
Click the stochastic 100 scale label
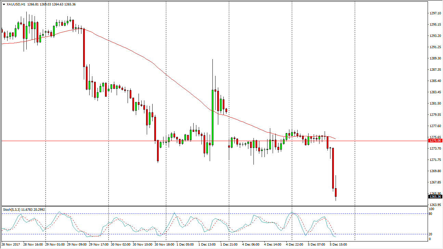[x=431, y=209]
